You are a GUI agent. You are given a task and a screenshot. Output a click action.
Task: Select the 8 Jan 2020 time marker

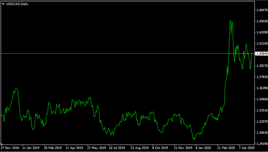coord(203,148)
